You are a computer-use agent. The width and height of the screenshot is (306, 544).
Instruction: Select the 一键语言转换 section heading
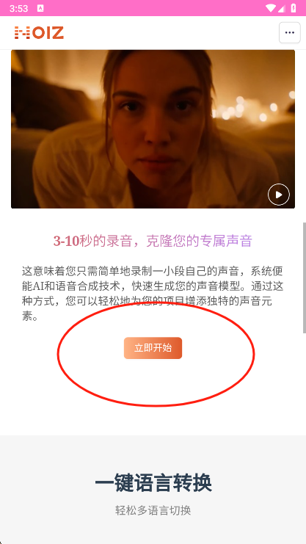pyautogui.click(x=153, y=482)
